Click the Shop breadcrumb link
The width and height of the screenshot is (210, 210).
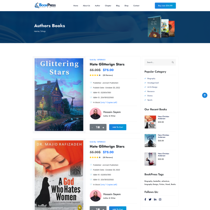[43, 31]
